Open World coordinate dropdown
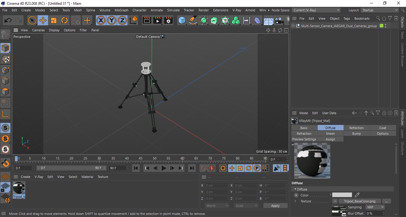 tap(217, 206)
